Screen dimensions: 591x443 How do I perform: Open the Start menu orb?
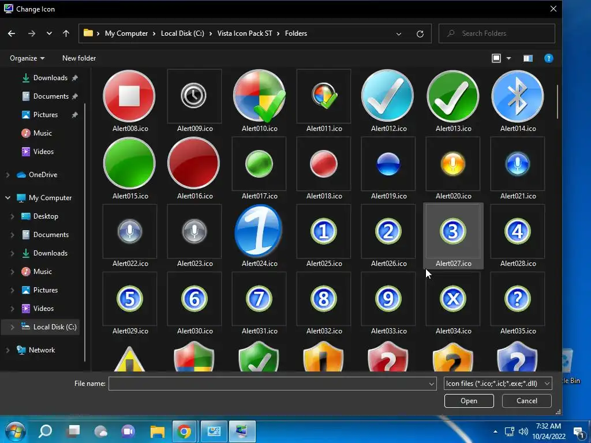click(16, 431)
